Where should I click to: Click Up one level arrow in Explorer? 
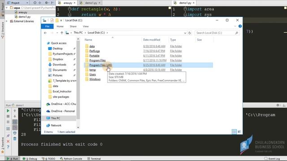click(x=62, y=33)
